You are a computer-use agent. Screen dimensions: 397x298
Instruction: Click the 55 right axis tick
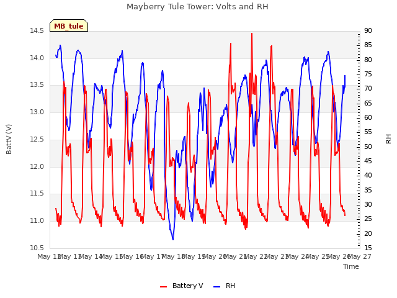(x=368, y=132)
